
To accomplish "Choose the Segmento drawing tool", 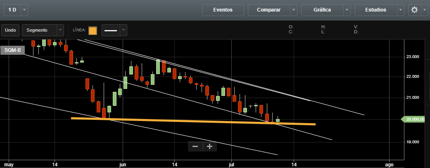I will pos(39,30).
